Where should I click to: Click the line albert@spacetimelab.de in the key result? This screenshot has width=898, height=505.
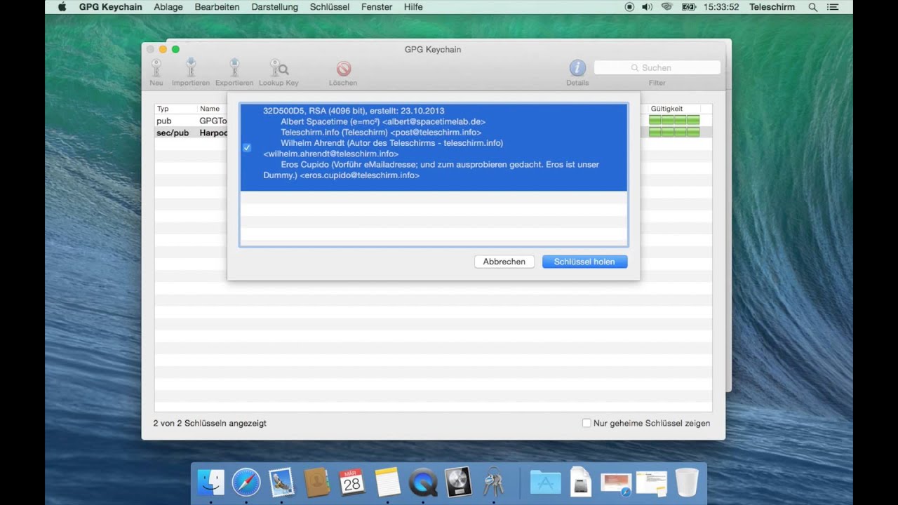[x=383, y=121]
